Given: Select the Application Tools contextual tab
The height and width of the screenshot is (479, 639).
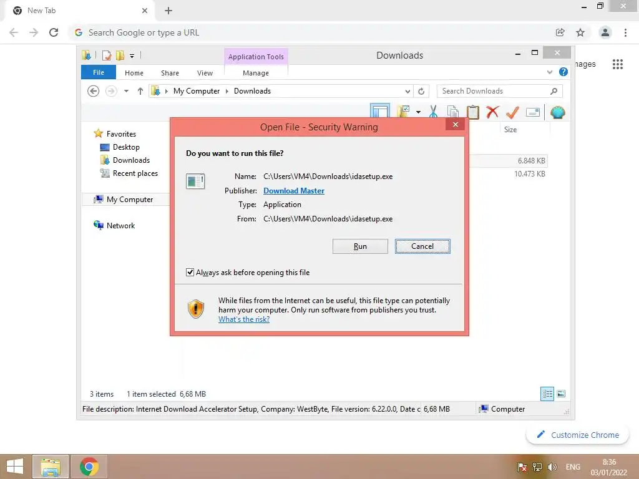Looking at the screenshot, I should click(256, 57).
